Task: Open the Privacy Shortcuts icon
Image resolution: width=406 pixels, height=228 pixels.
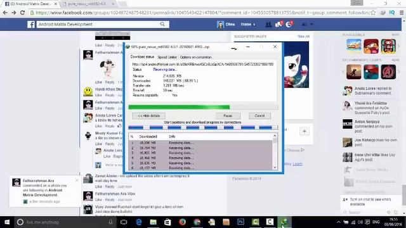Action: click(304, 24)
